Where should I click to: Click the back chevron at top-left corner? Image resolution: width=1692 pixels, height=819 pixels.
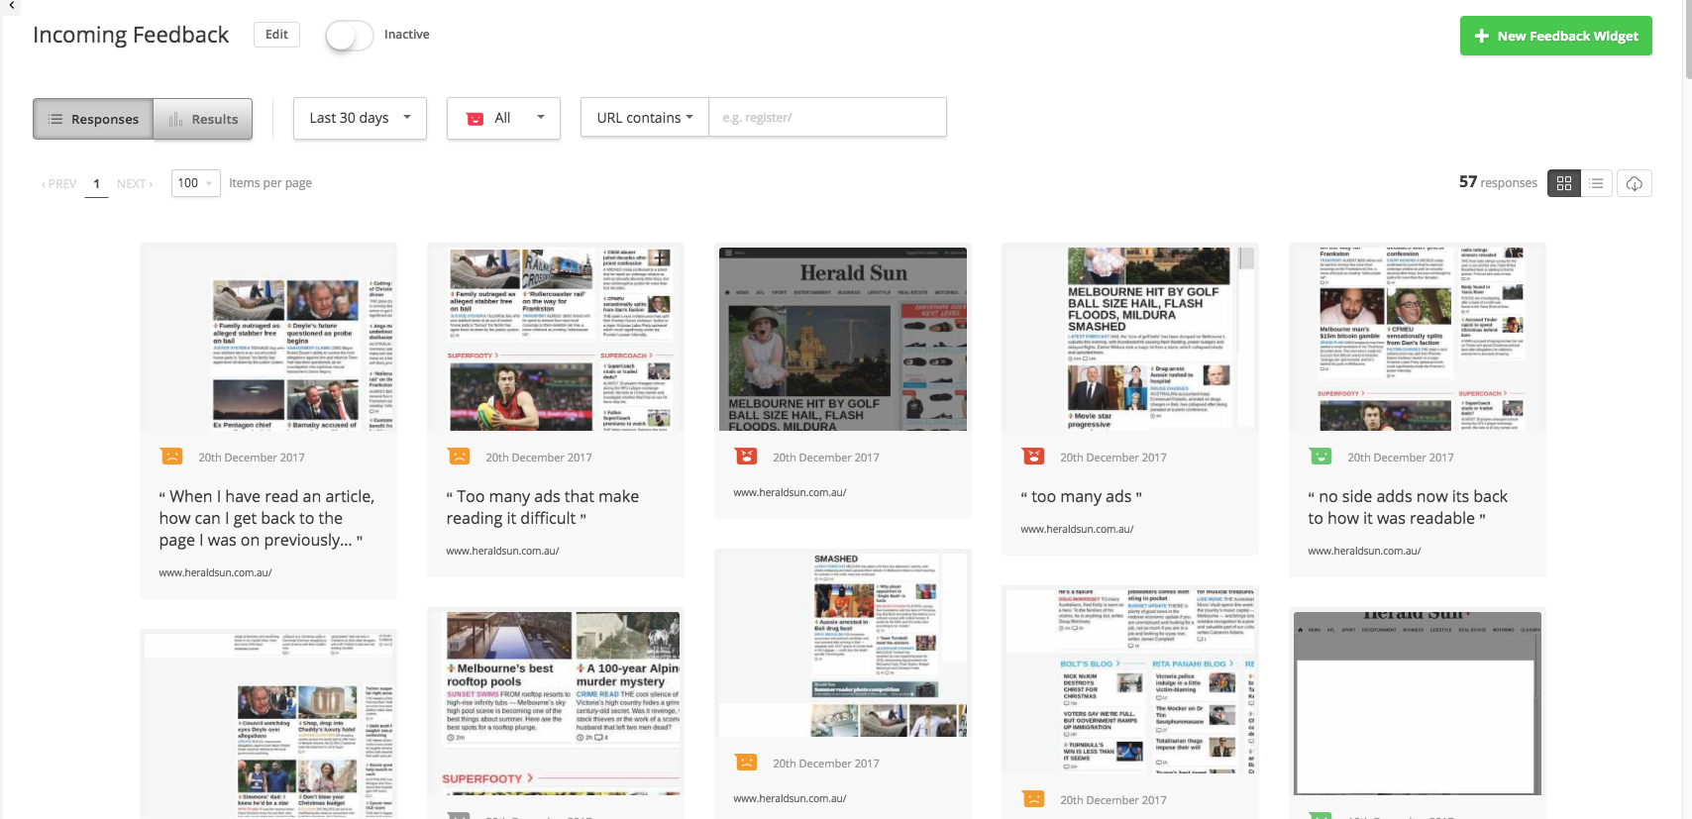(x=9, y=6)
